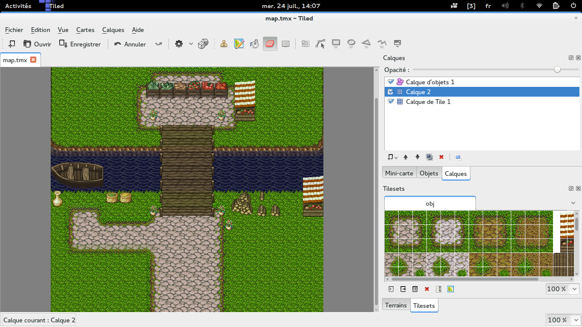Viewport: 582px width, 327px height.
Task: Select the Stamp Brush tool
Action: [224, 43]
